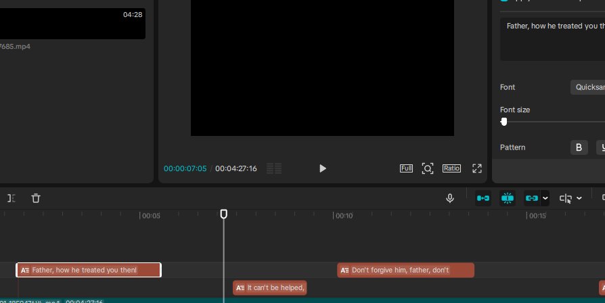Image resolution: width=605 pixels, height=303 pixels.
Task: Toggle main track magnet
Action: [483, 198]
